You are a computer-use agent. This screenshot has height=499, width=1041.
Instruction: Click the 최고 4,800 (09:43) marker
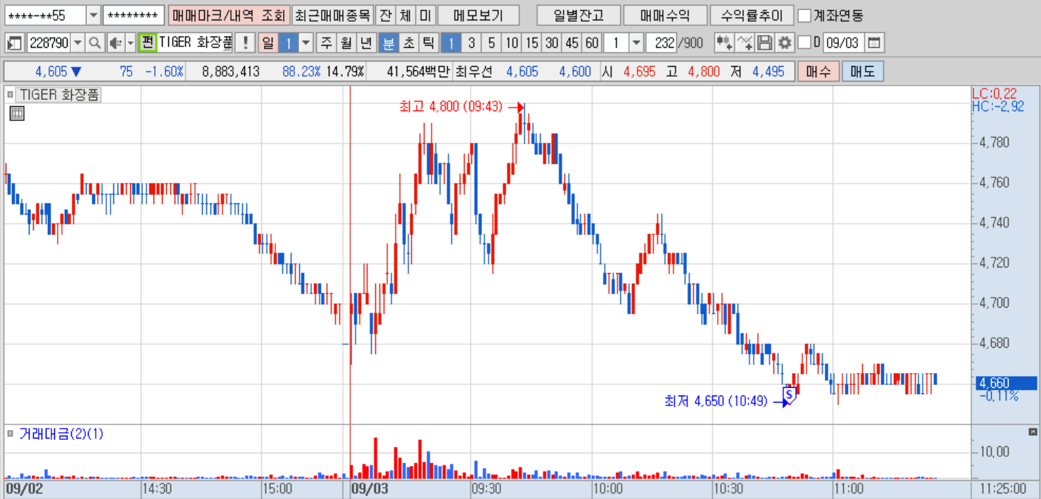click(461, 107)
